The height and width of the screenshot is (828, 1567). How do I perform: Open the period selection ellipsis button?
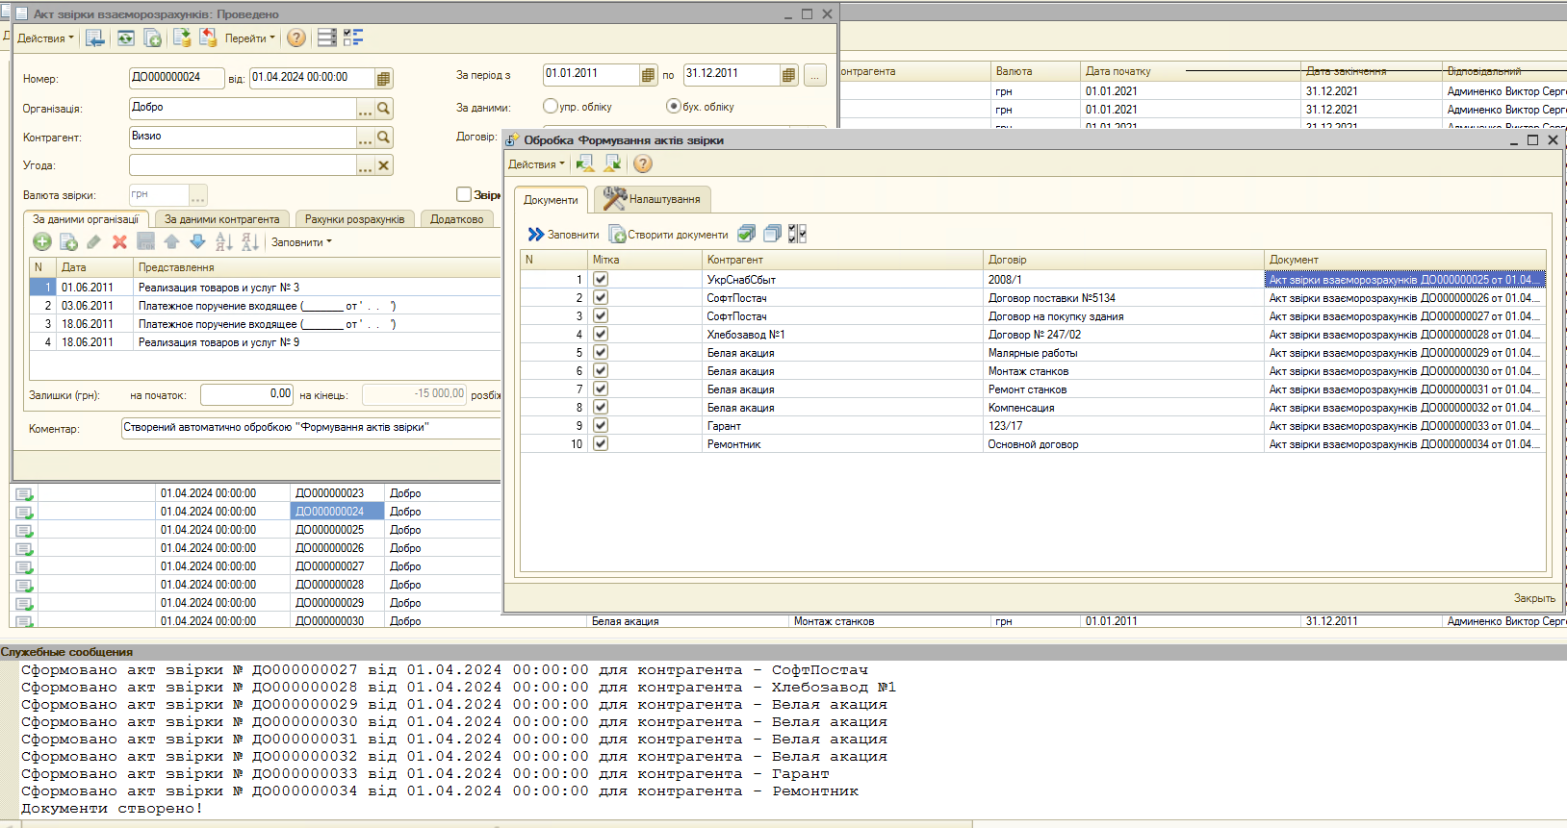click(815, 75)
